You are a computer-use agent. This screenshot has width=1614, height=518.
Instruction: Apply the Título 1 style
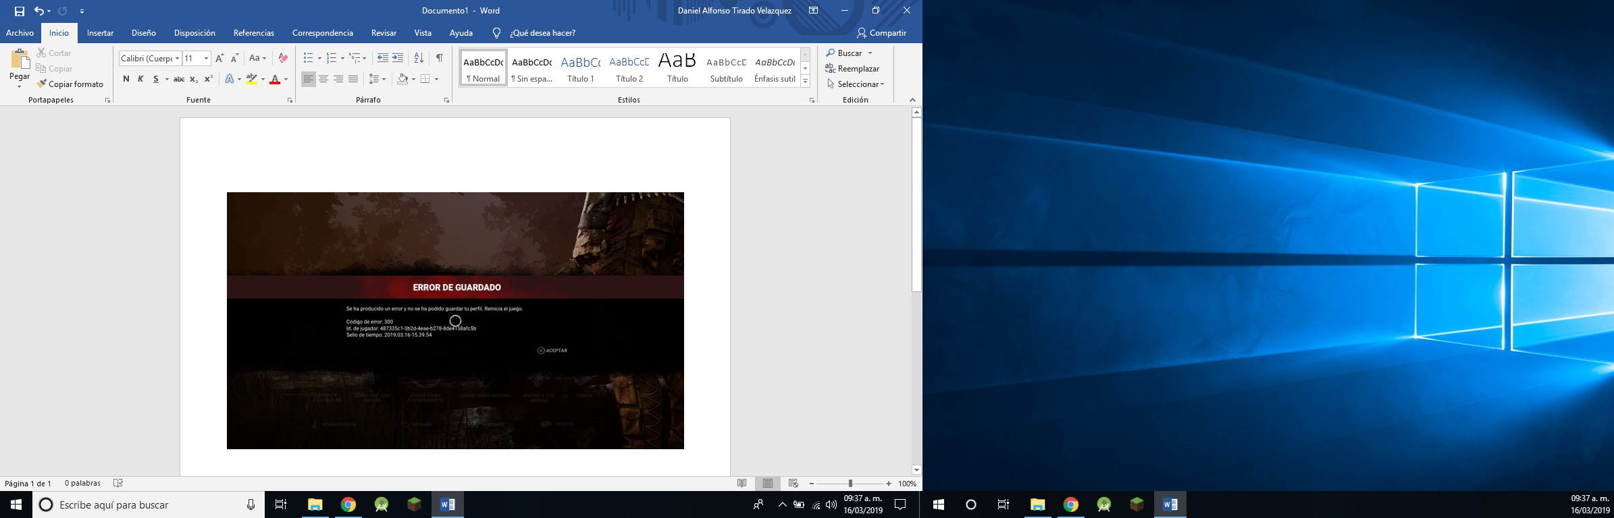581,68
